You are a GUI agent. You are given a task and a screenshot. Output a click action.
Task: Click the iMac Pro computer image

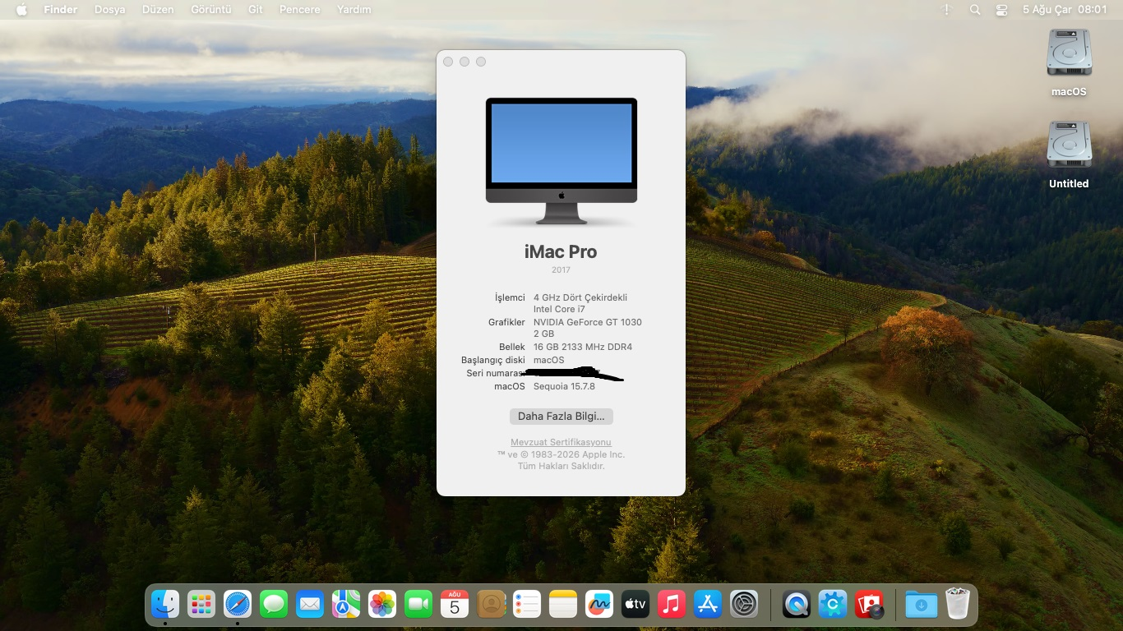(561, 161)
